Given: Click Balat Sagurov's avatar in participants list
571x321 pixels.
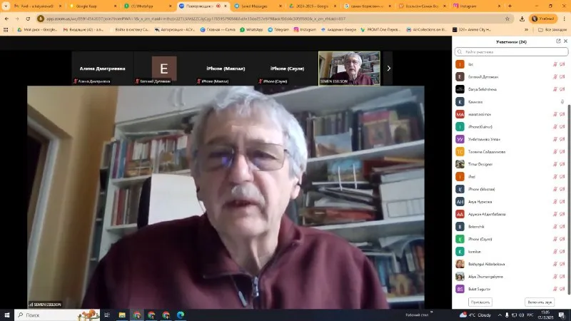Looking at the screenshot, I should 460,288.
